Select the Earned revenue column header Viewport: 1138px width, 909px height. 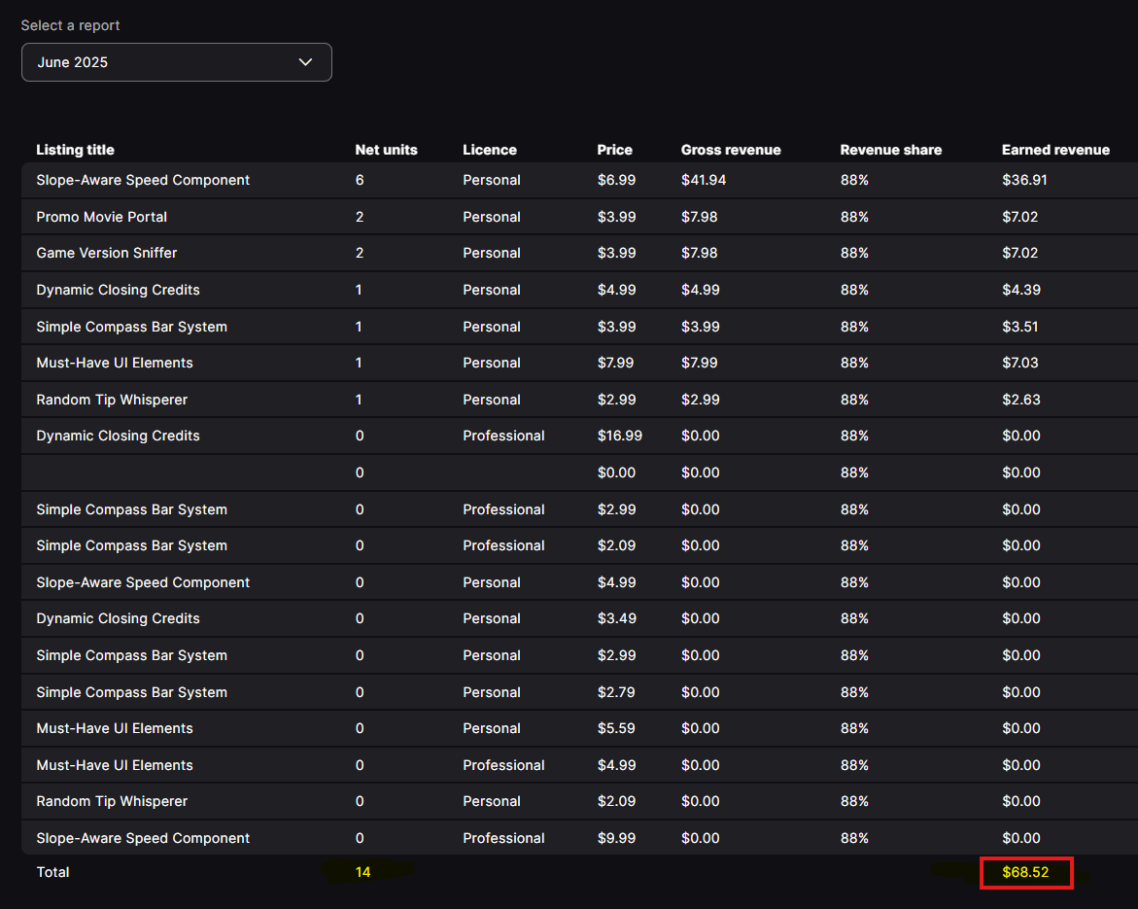click(x=1055, y=150)
